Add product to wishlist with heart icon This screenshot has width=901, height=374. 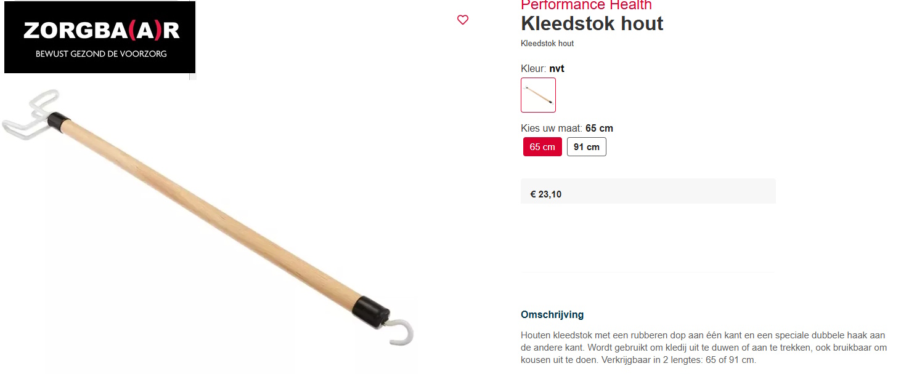pos(463,20)
